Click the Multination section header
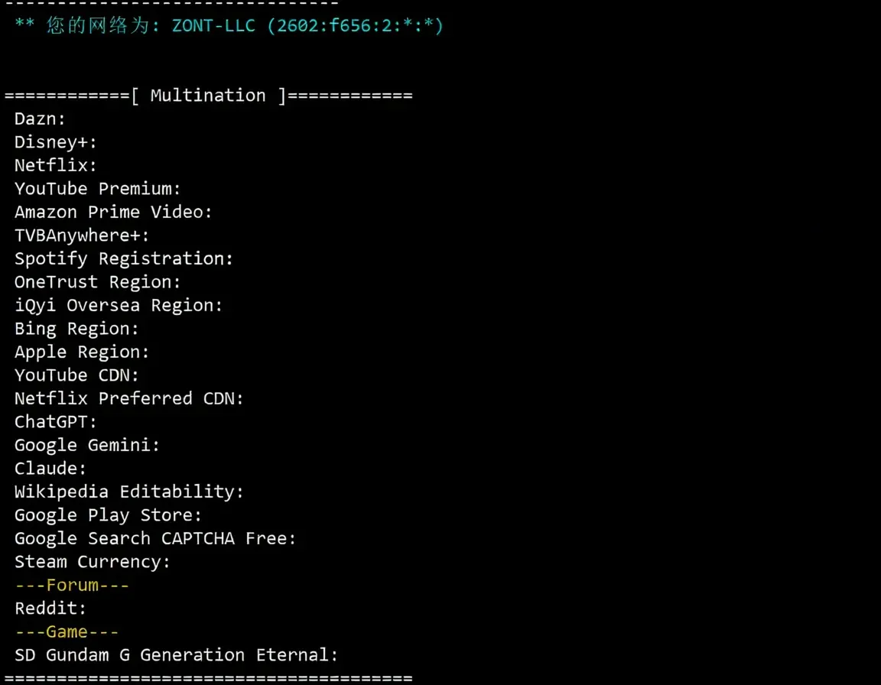The width and height of the screenshot is (881, 685). point(209,96)
